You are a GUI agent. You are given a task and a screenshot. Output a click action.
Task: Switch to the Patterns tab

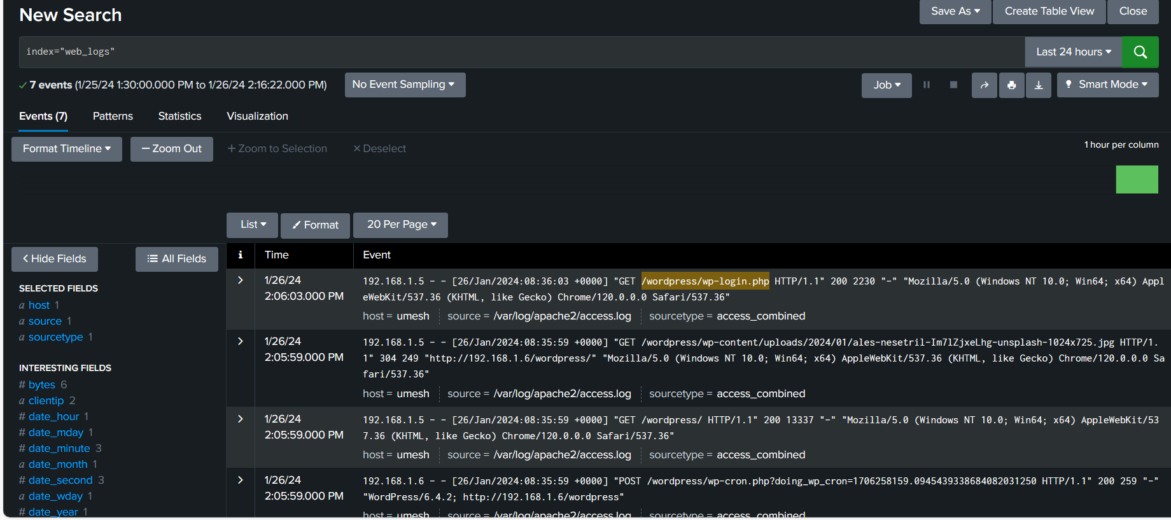(x=113, y=116)
